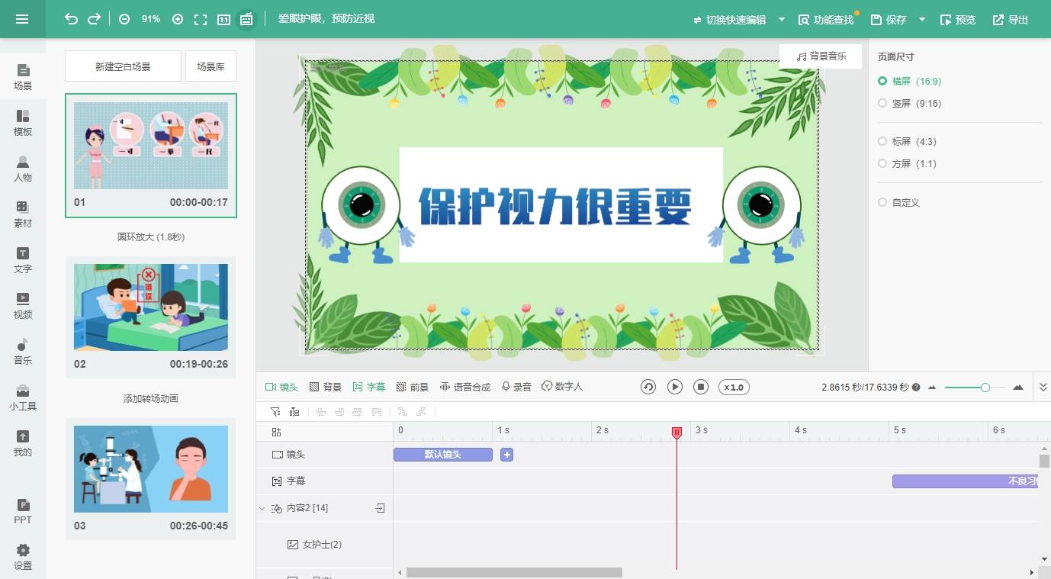1051x579 pixels.
Task: Click the 新建空白场景 button
Action: (123, 66)
